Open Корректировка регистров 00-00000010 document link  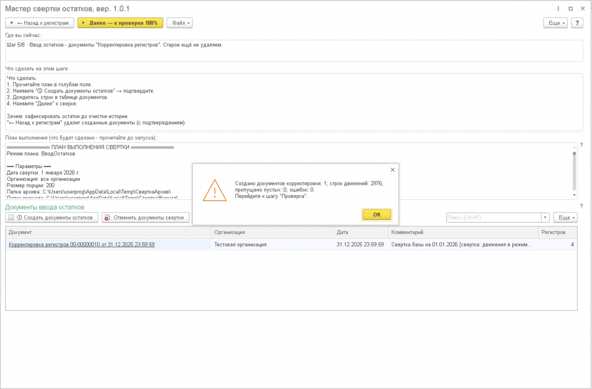point(82,244)
